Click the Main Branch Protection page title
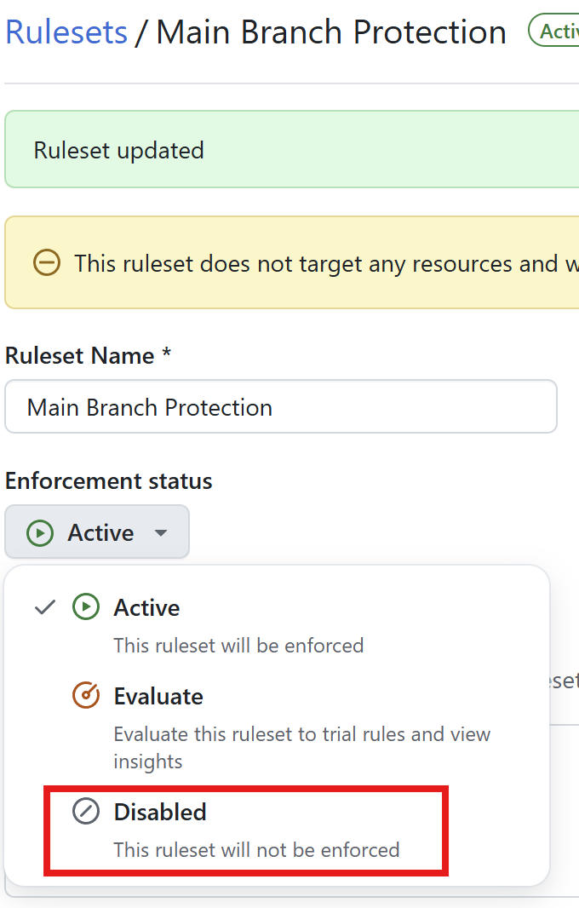 tap(330, 31)
